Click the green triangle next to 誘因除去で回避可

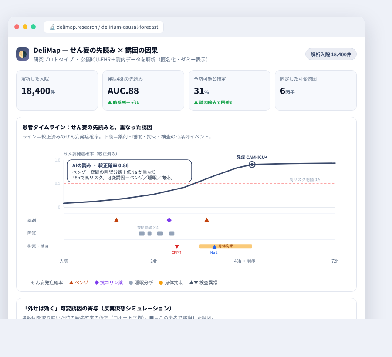pyautogui.click(x=196, y=102)
